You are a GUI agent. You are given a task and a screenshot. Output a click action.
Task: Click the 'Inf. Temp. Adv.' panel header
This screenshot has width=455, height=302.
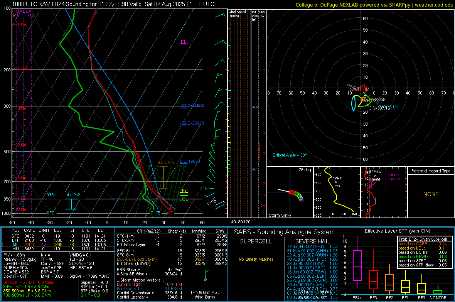pos(258,16)
